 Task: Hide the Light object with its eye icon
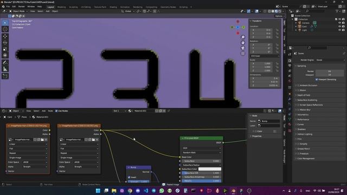tap(339, 30)
